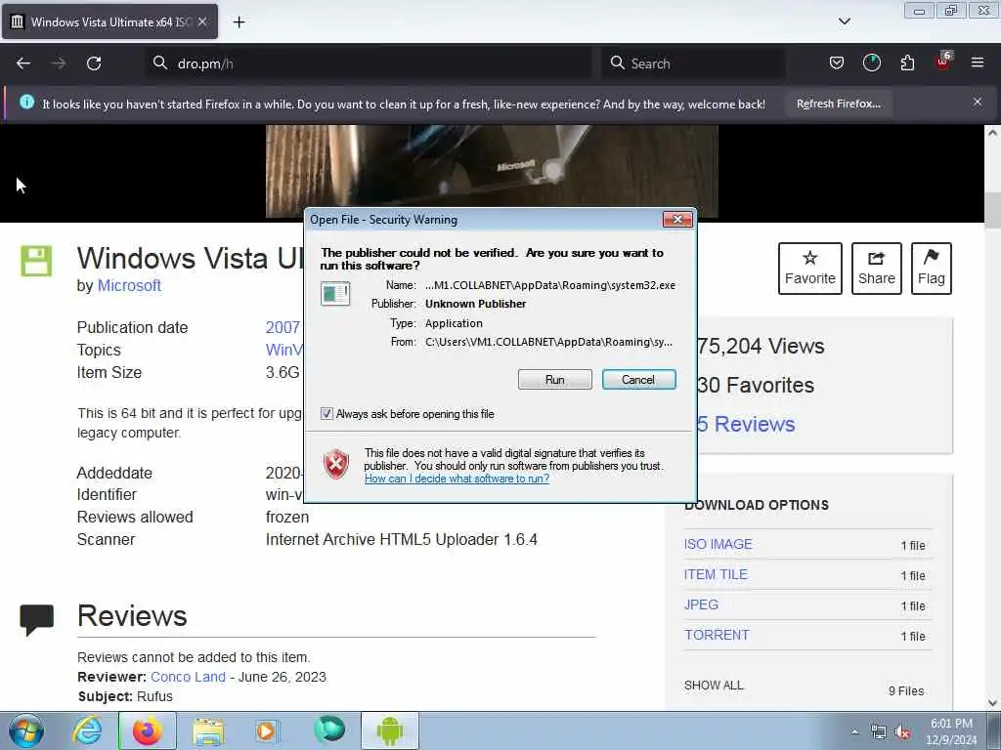Click the info icon in notification bar
Viewport: 1001px width, 750px height.
coord(26,102)
